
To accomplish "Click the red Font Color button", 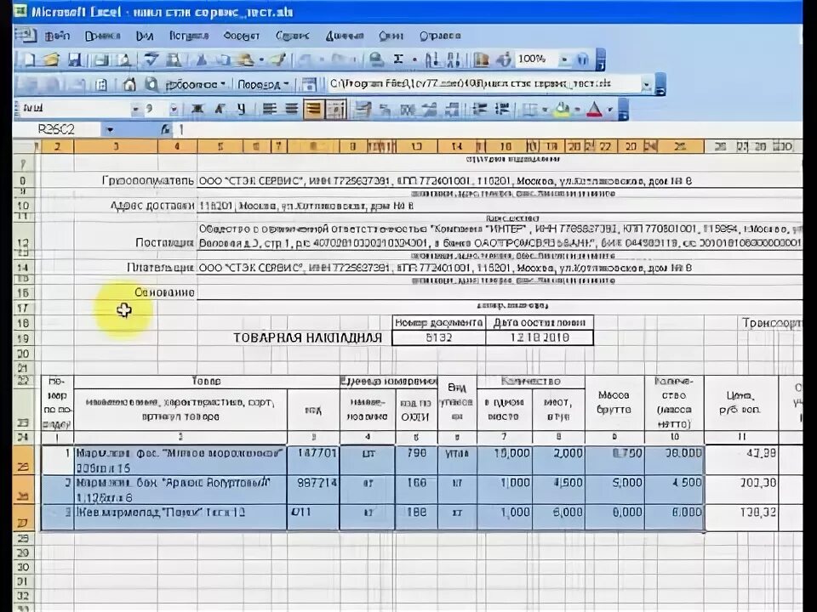I will (595, 110).
